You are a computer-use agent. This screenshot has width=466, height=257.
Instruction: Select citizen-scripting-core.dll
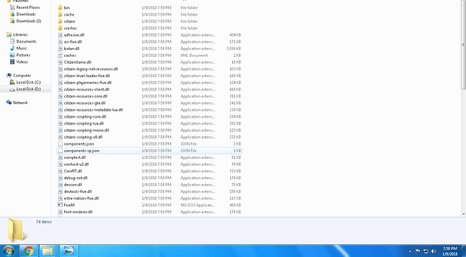[x=85, y=117]
